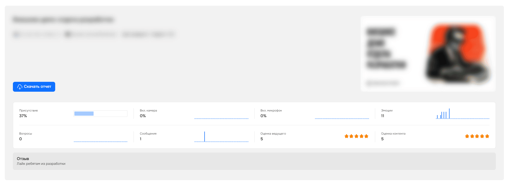Click the Эмоции count value 11

[x=382, y=116]
